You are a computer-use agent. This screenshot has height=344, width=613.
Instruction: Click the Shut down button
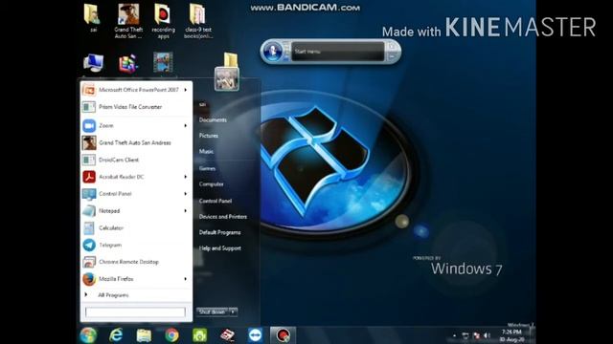[213, 312]
